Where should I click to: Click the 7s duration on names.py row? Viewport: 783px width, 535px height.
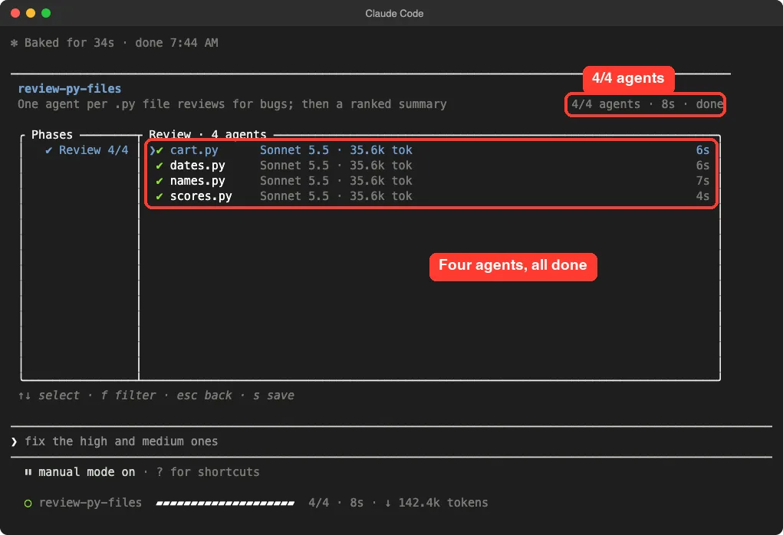click(x=702, y=181)
